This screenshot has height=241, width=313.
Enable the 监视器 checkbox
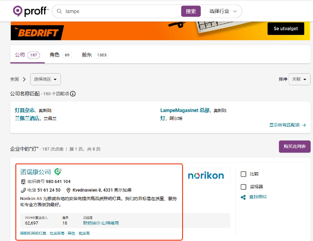(x=243, y=186)
